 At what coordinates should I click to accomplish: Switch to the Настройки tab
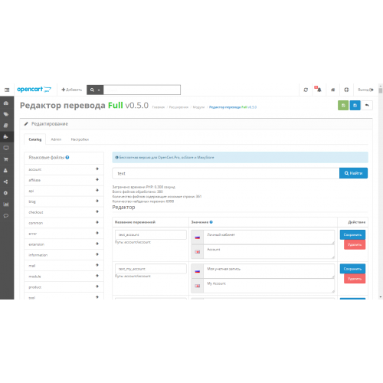click(80, 139)
